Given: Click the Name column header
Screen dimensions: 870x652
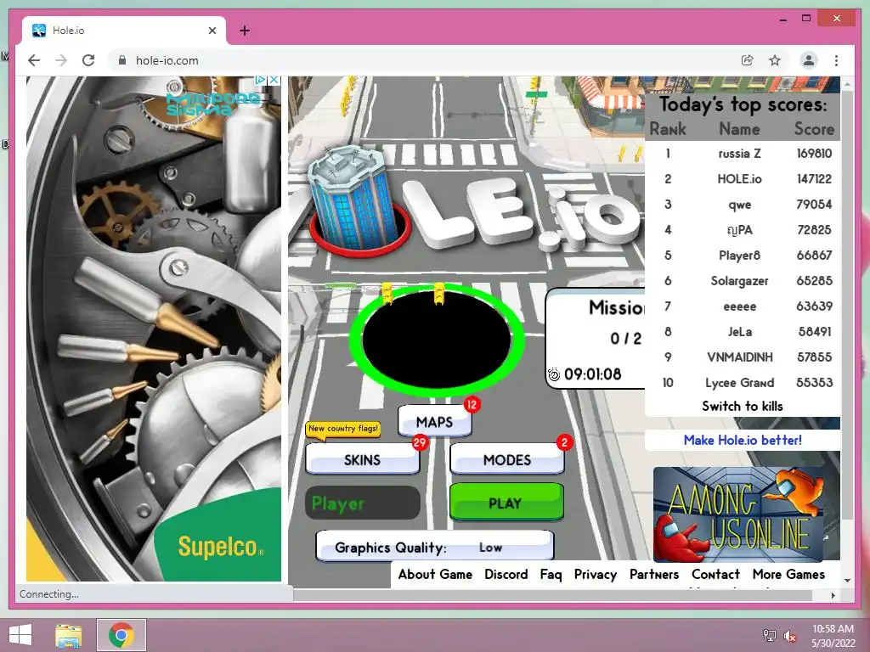Looking at the screenshot, I should 740,129.
